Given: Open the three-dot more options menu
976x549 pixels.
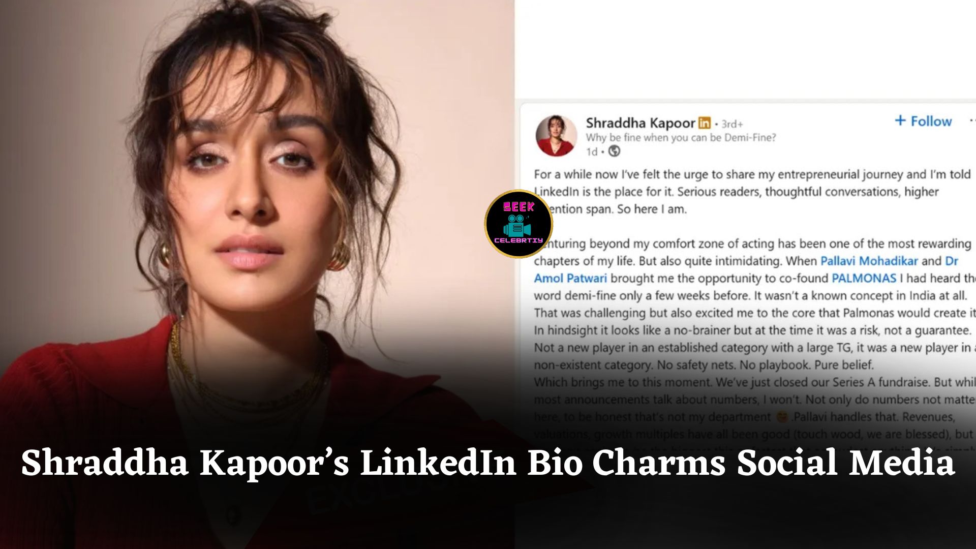Looking at the screenshot, I should point(972,121).
